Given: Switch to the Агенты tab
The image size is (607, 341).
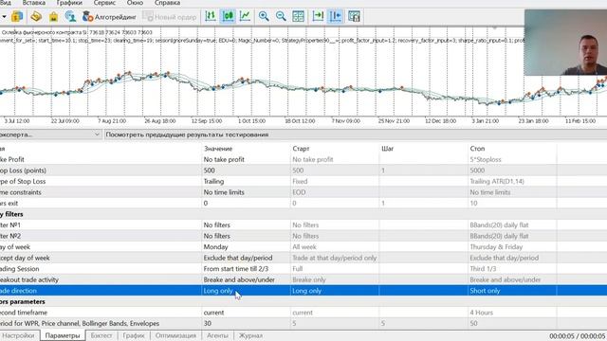Looking at the screenshot, I should pos(217,335).
